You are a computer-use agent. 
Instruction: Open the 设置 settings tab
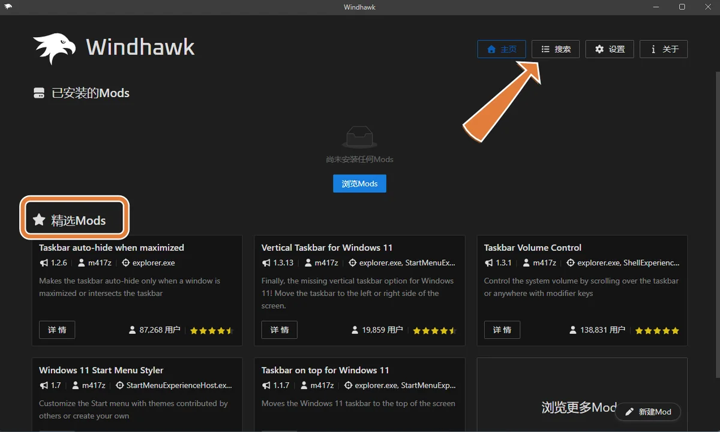610,49
